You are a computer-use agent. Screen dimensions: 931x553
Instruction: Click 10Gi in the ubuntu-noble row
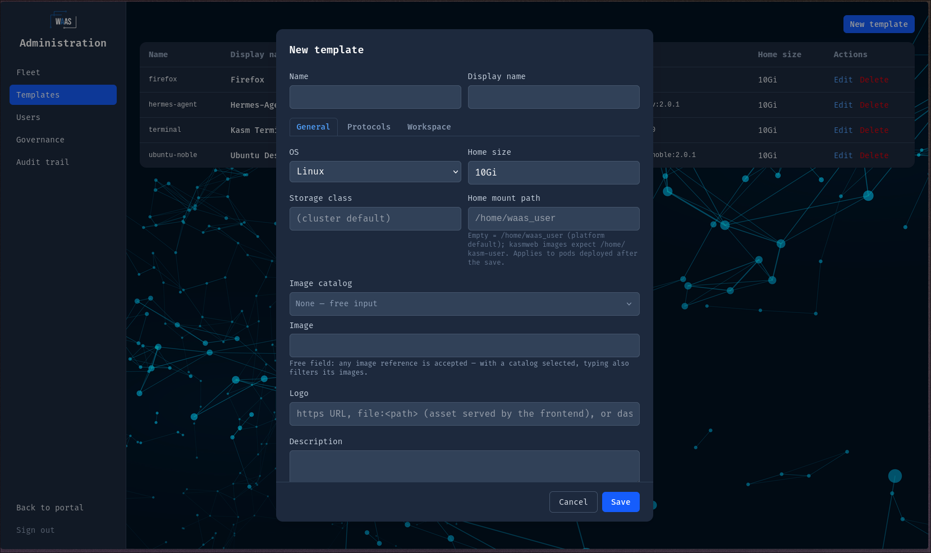tap(767, 155)
